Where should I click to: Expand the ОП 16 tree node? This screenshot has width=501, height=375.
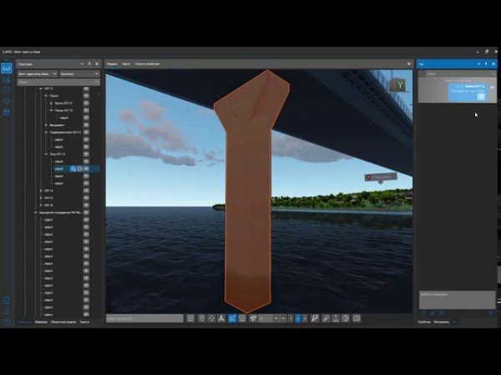coord(41,205)
